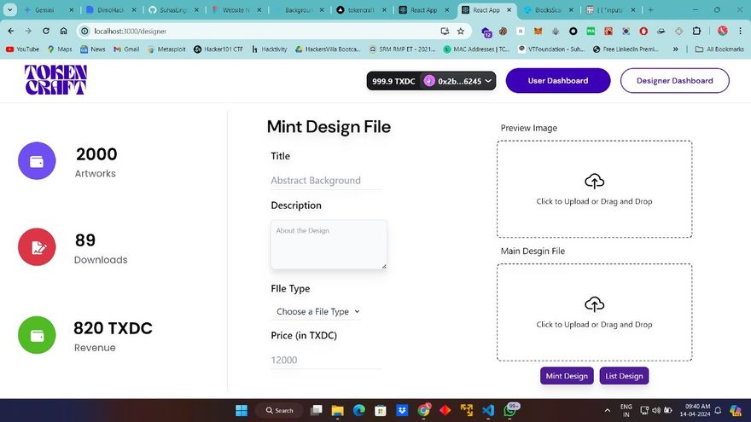Bookmark this page with the star icon

(461, 31)
